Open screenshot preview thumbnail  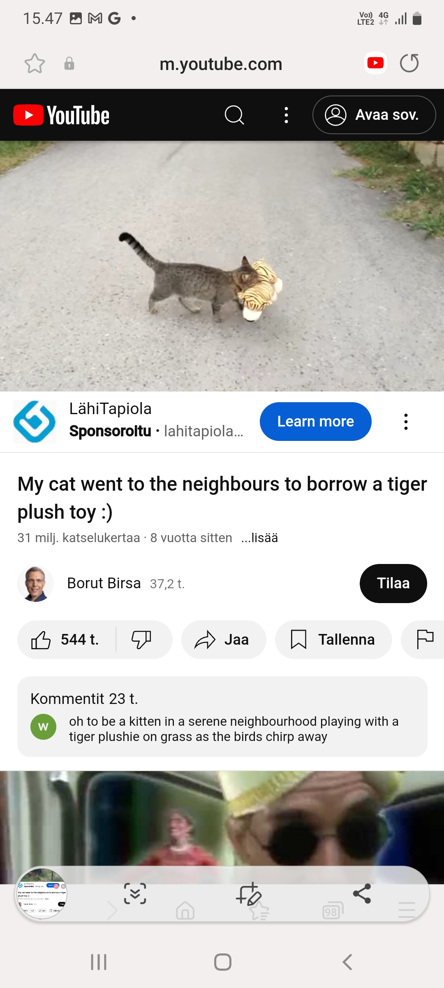click(x=42, y=893)
